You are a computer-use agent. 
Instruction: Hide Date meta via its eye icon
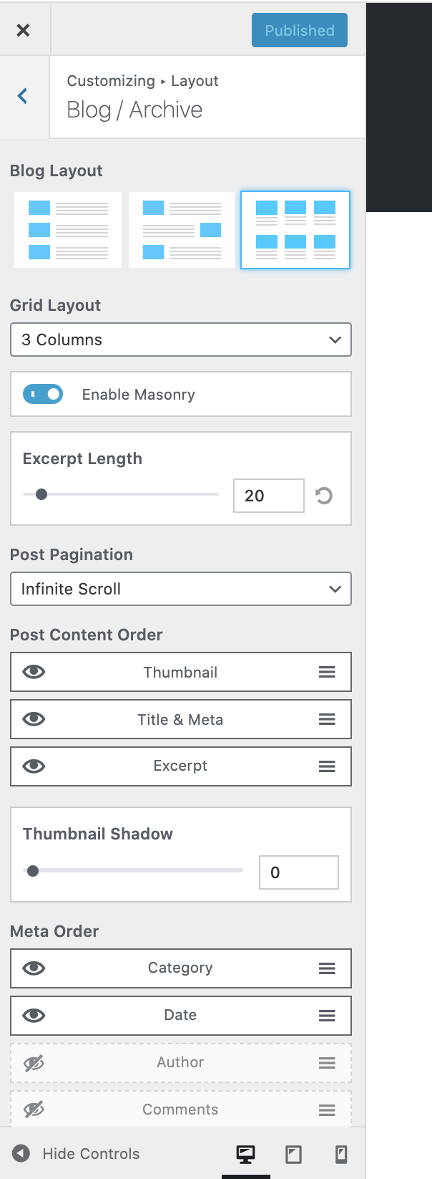[x=34, y=1016]
